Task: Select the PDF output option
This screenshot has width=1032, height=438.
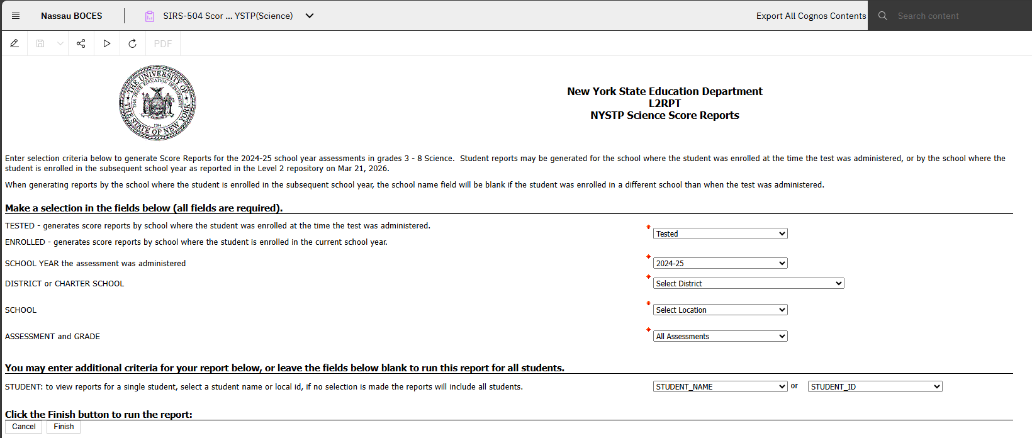Action: (x=163, y=43)
